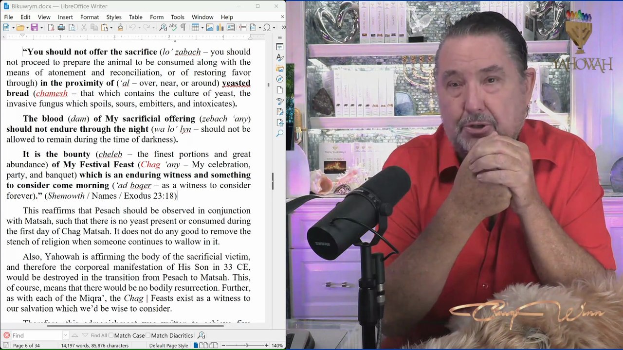Export directly as PDF icon

pos(51,27)
